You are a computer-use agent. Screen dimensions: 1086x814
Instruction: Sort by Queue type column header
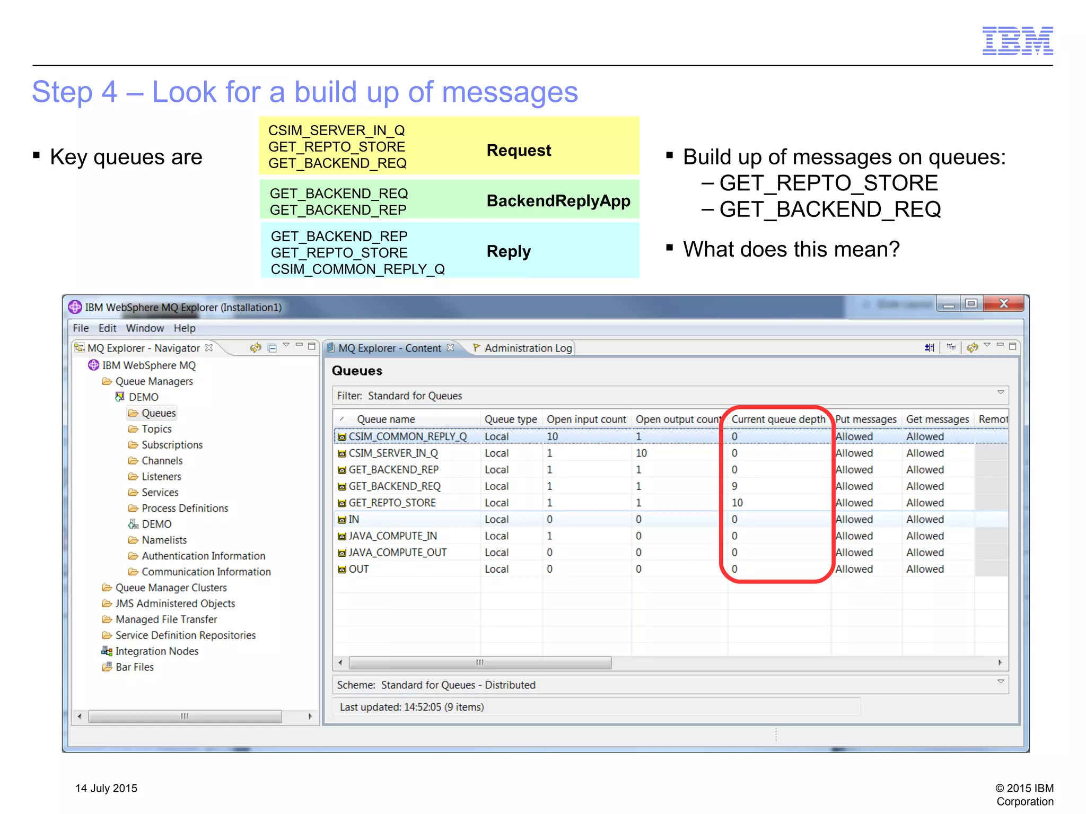click(x=511, y=419)
